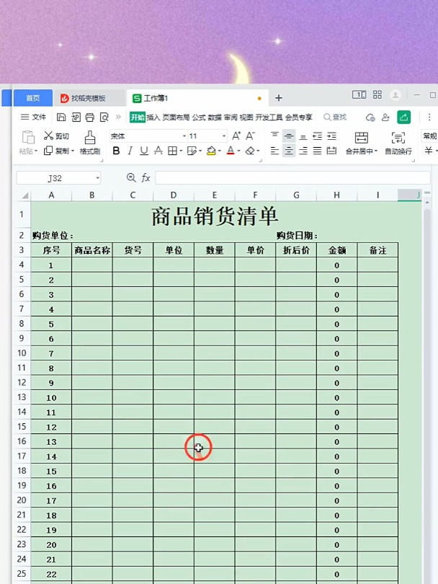The image size is (438, 584).
Task: Click the Cut (剪切) scissors icon
Action: click(48, 136)
